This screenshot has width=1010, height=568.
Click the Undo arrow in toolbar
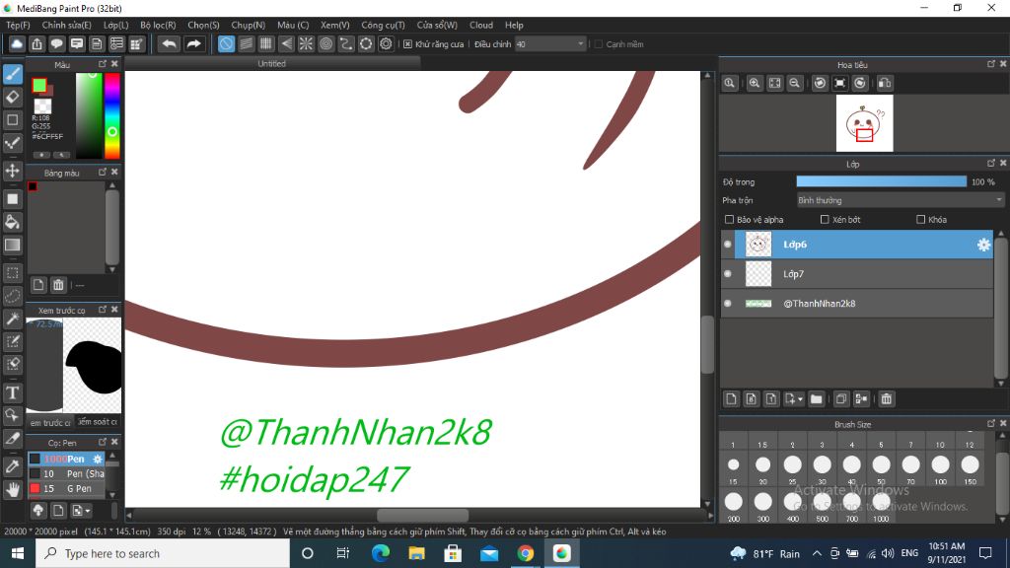coord(169,43)
